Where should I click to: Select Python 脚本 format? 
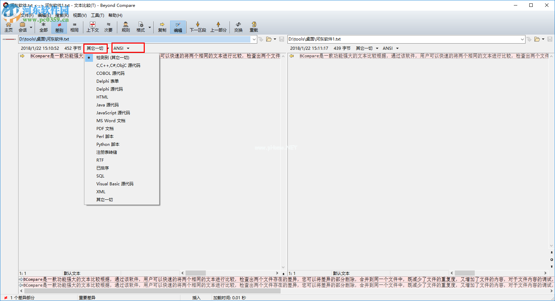tap(122, 144)
